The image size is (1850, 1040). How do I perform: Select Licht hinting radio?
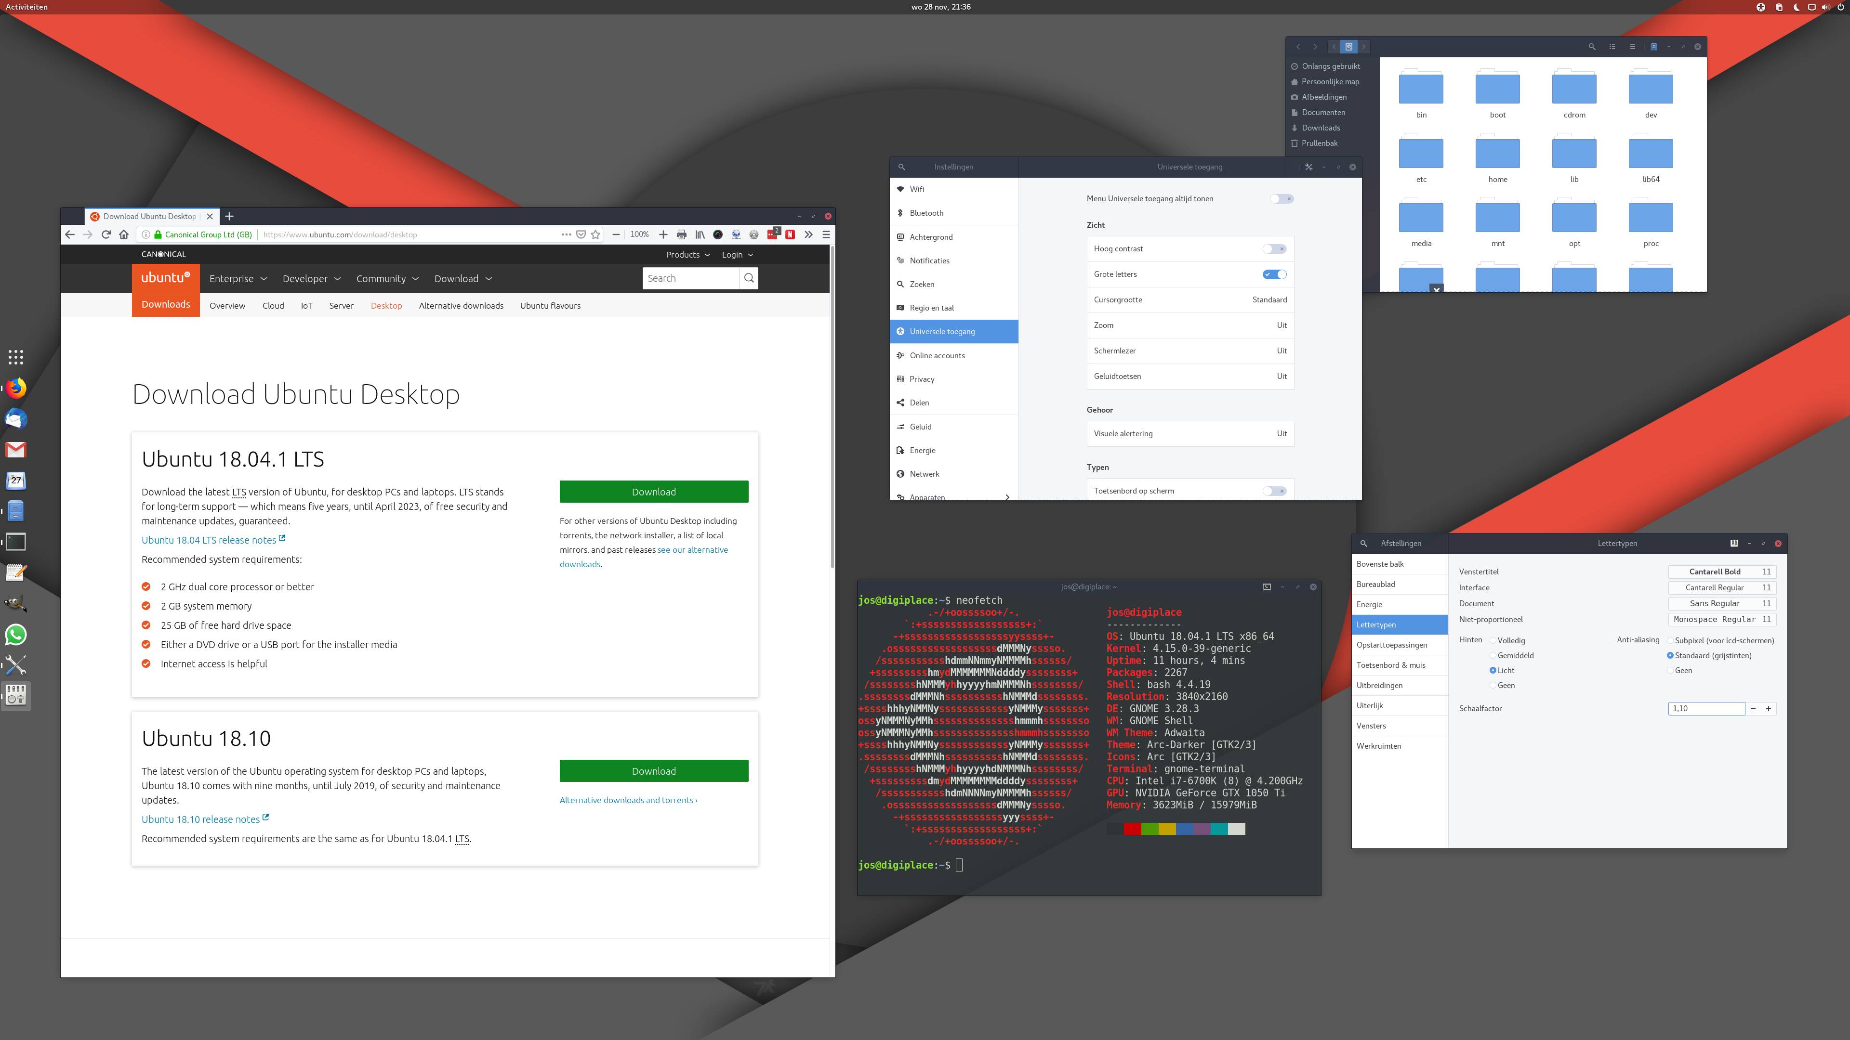pyautogui.click(x=1493, y=670)
